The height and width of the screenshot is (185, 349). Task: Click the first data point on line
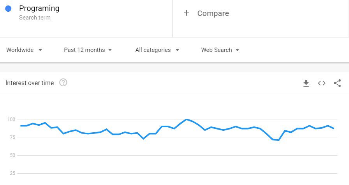click(21, 126)
